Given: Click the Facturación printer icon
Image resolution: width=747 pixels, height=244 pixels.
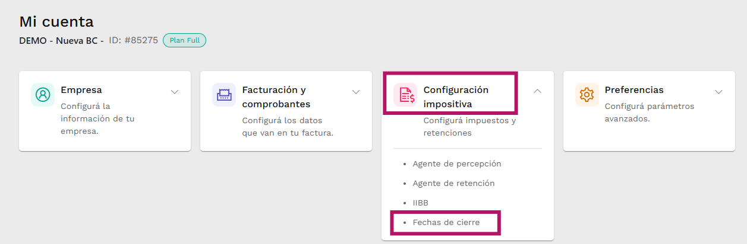Looking at the screenshot, I should tap(224, 95).
